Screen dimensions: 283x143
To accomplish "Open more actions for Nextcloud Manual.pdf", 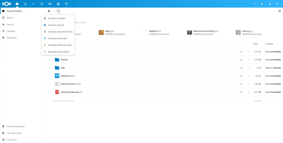I will point(248,92).
